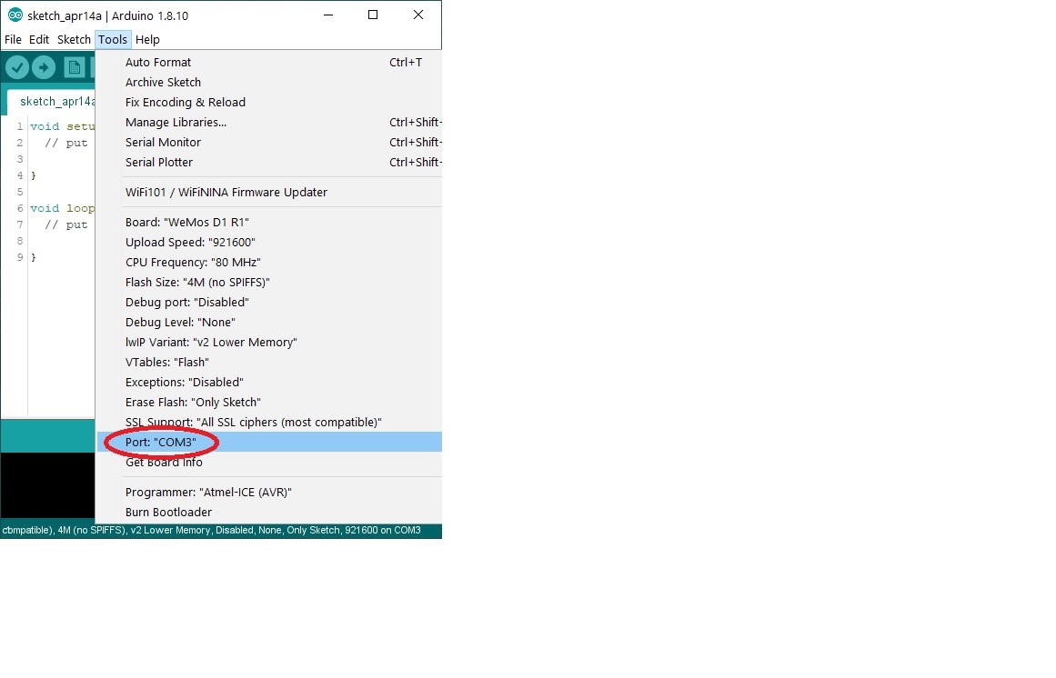Image resolution: width=1056 pixels, height=678 pixels.
Task: Click the window title "sketch_apr14a | Arduino 1.8.10"
Action: click(x=107, y=15)
